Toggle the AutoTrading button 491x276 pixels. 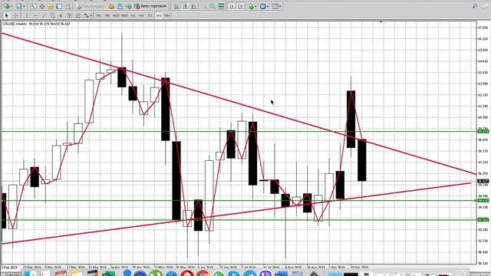pos(150,6)
